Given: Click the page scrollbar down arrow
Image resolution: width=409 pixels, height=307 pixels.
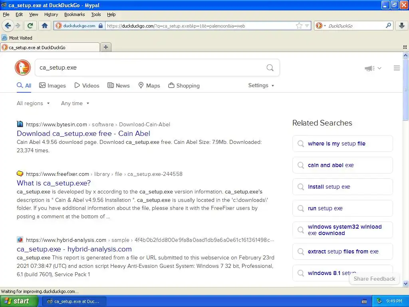Looking at the screenshot, I should pyautogui.click(x=405, y=283).
